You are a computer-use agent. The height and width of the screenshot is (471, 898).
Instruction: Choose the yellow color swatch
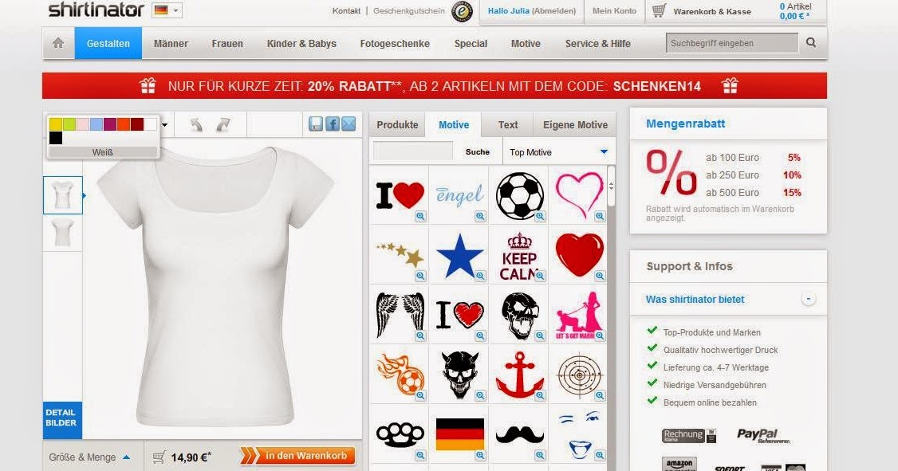[56, 124]
